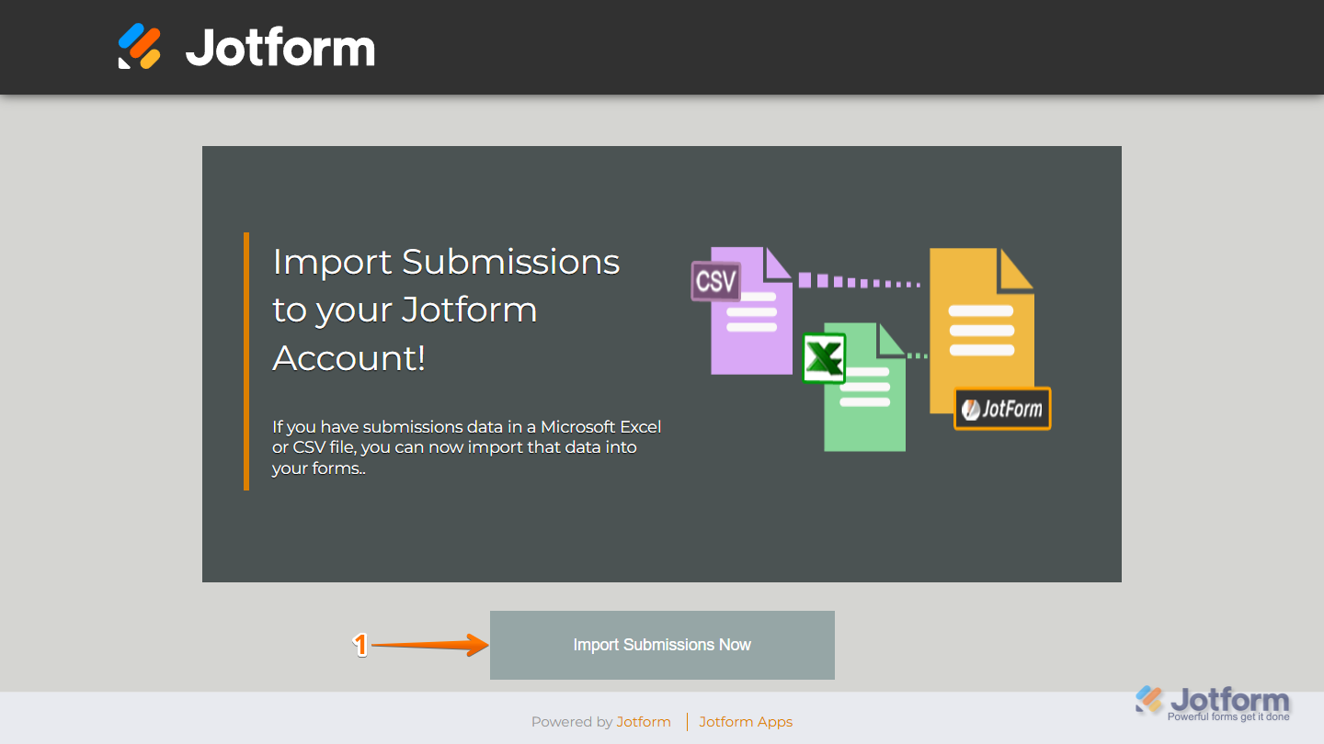Click the bottom-right Jotform branding logo icon
The image size is (1324, 744).
point(1149,700)
